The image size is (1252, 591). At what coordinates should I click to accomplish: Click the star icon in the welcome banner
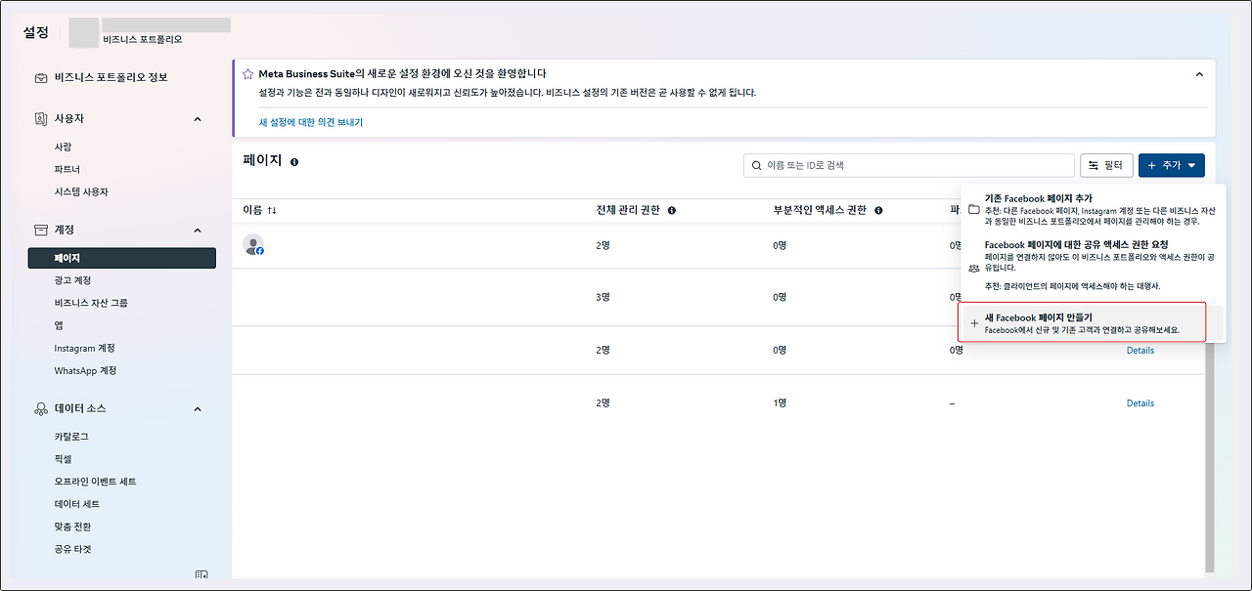(x=248, y=74)
